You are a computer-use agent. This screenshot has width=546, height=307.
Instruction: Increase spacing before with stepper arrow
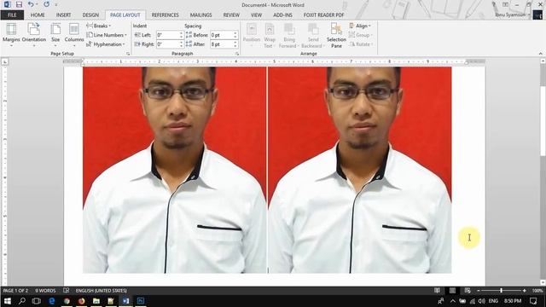click(235, 33)
